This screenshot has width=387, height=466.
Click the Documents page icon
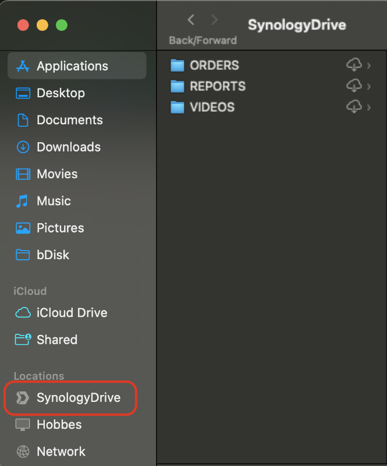pos(23,120)
